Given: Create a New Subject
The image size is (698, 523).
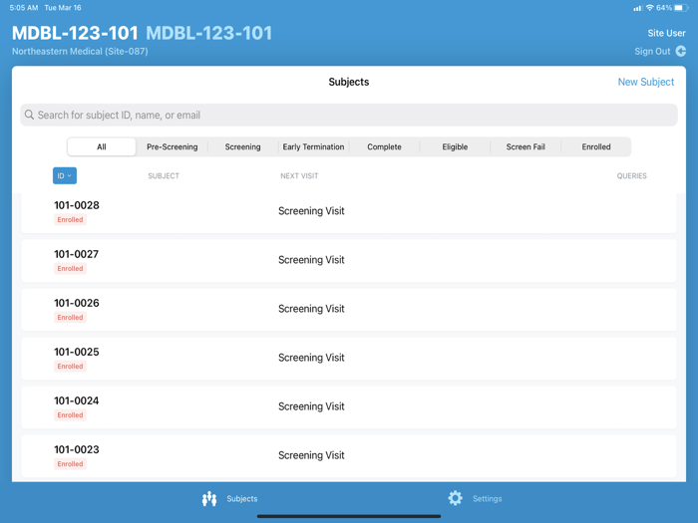Looking at the screenshot, I should coord(646,82).
